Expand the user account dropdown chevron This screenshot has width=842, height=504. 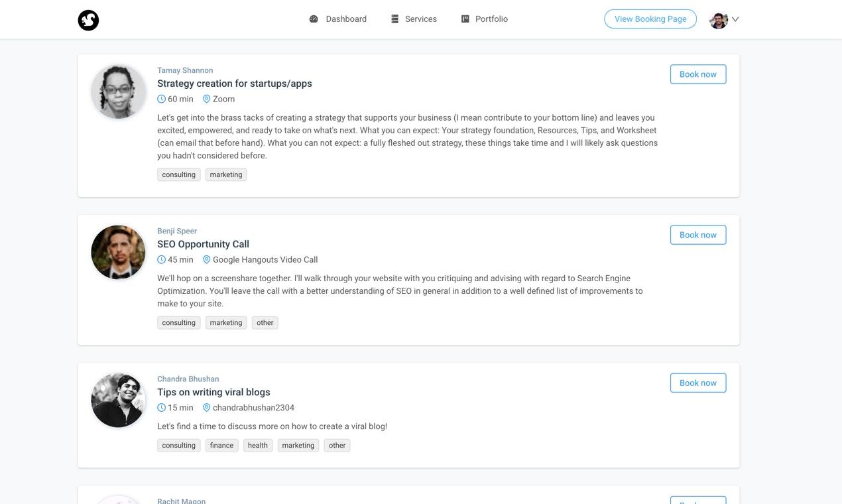tap(735, 19)
